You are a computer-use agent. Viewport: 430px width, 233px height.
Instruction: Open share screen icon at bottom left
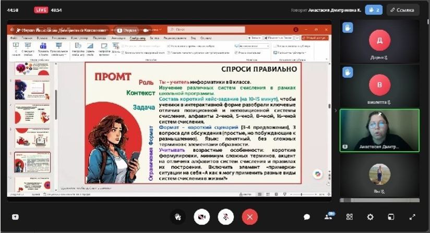pos(15,217)
